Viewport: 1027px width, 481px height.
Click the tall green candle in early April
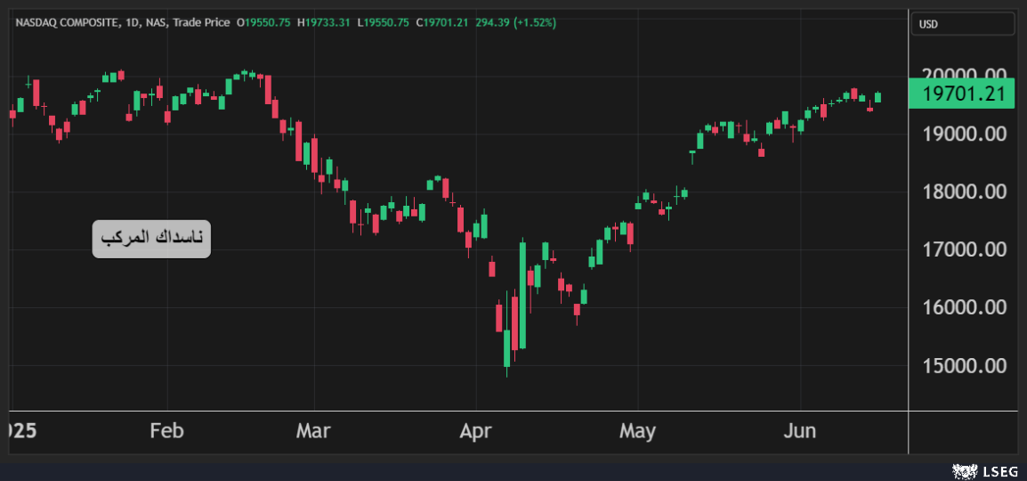click(x=522, y=294)
